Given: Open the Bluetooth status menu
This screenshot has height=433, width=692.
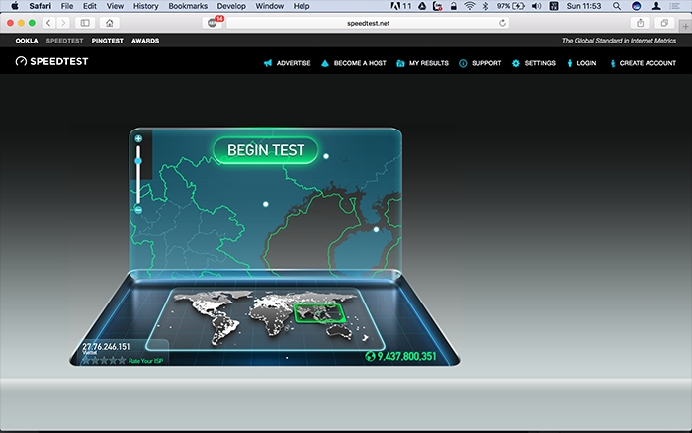Looking at the screenshot, I should click(485, 6).
